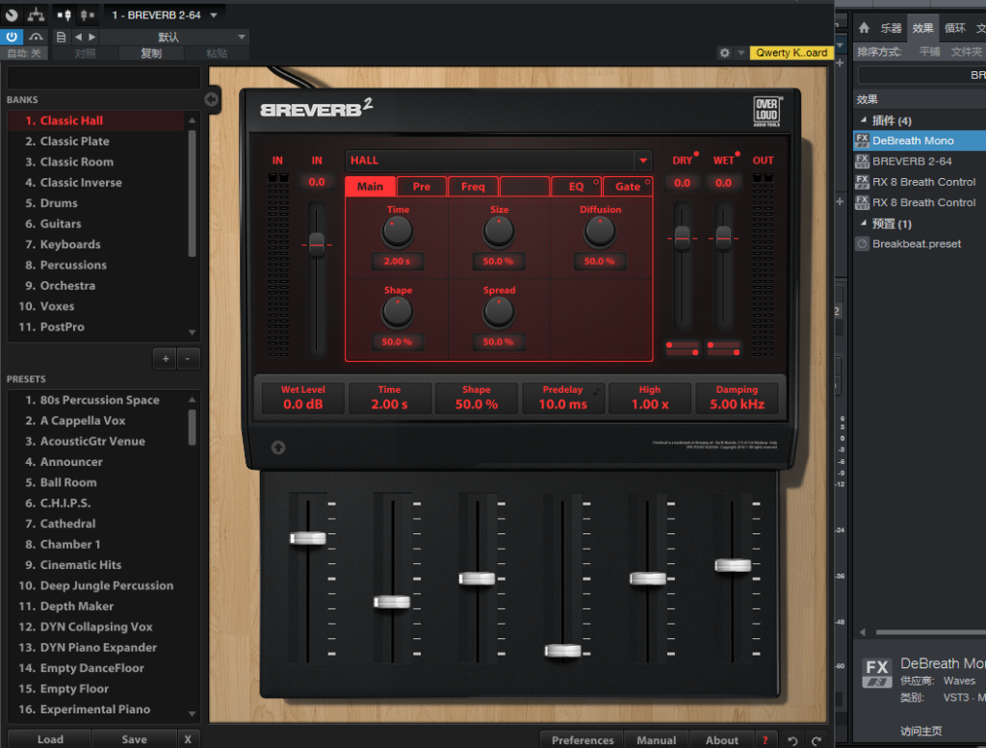Switch to the Gate tab
The height and width of the screenshot is (748, 986).
pyautogui.click(x=628, y=186)
